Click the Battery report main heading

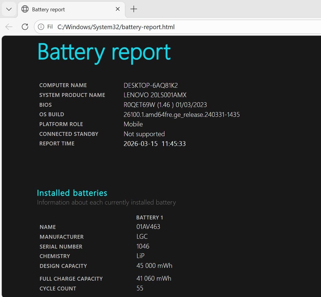click(104, 52)
